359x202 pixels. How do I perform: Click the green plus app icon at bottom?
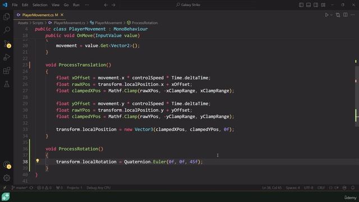pos(6,197)
